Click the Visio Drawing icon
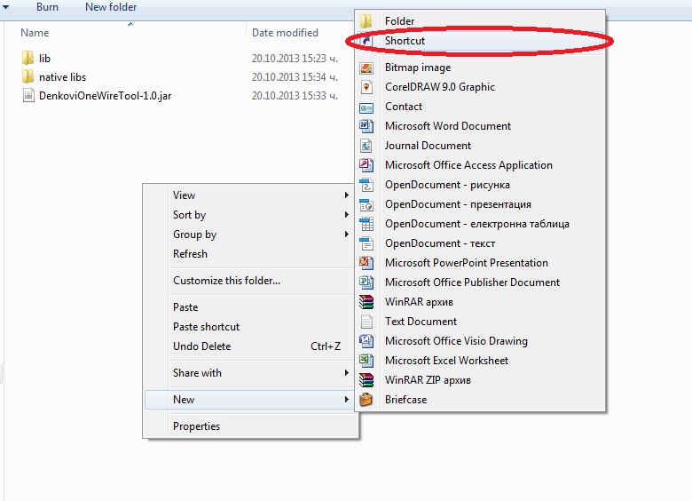This screenshot has height=501, width=692. click(x=366, y=341)
